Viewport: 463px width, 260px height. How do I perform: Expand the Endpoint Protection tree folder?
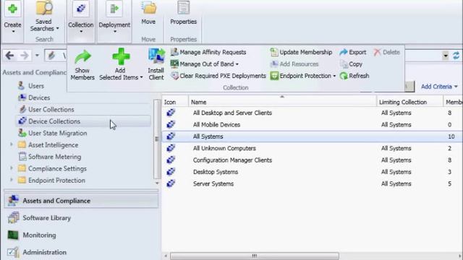tap(12, 180)
